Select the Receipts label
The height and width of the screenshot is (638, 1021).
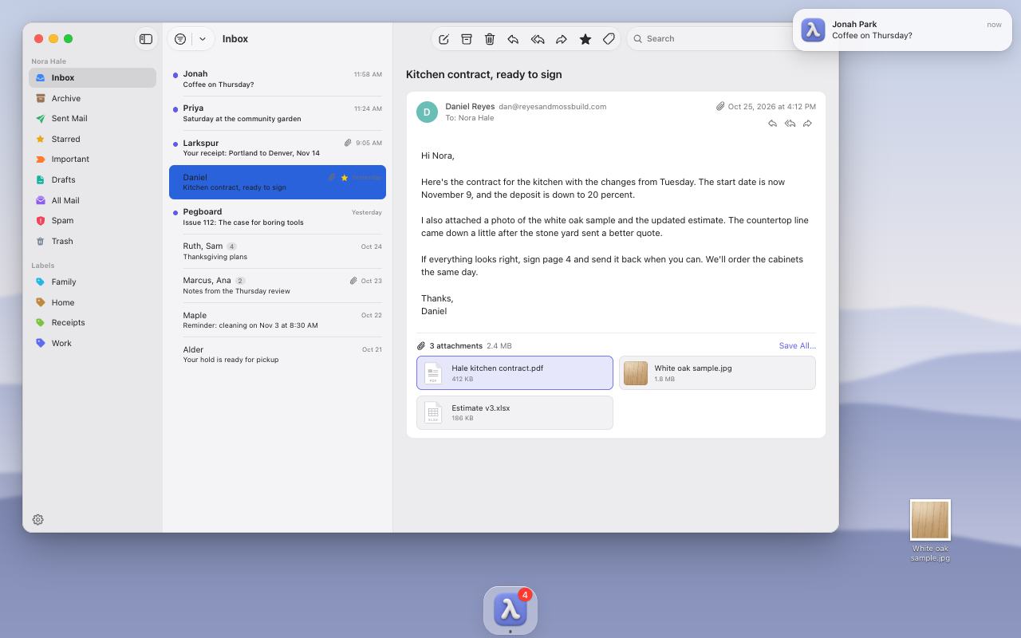point(93,322)
